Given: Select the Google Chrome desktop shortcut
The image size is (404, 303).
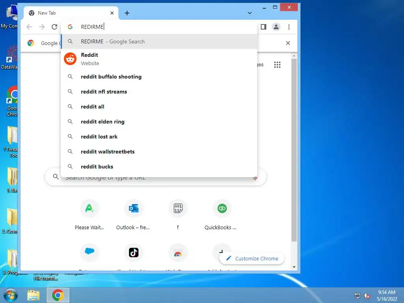Looking at the screenshot, I should 12,101.
